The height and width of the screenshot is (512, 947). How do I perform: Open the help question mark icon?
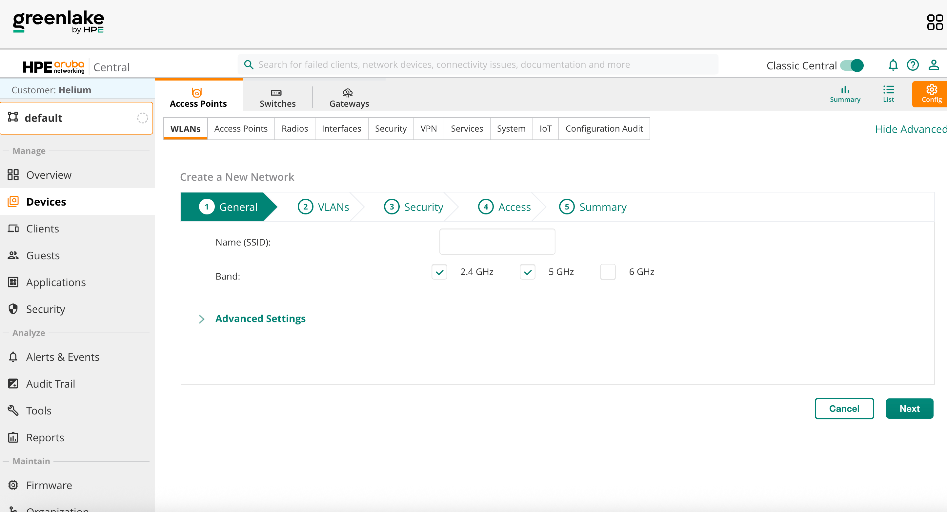coord(913,65)
